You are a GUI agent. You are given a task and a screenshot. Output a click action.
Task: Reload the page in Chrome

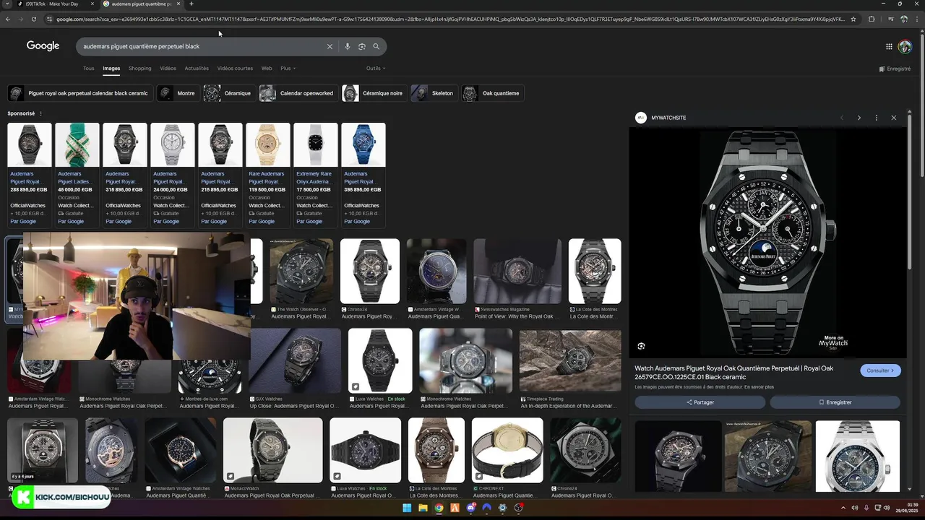coord(33,19)
